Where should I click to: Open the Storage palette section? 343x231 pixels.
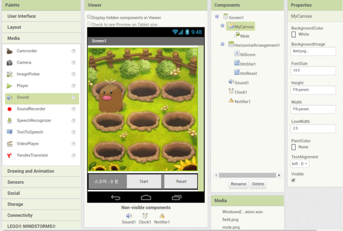(41, 204)
